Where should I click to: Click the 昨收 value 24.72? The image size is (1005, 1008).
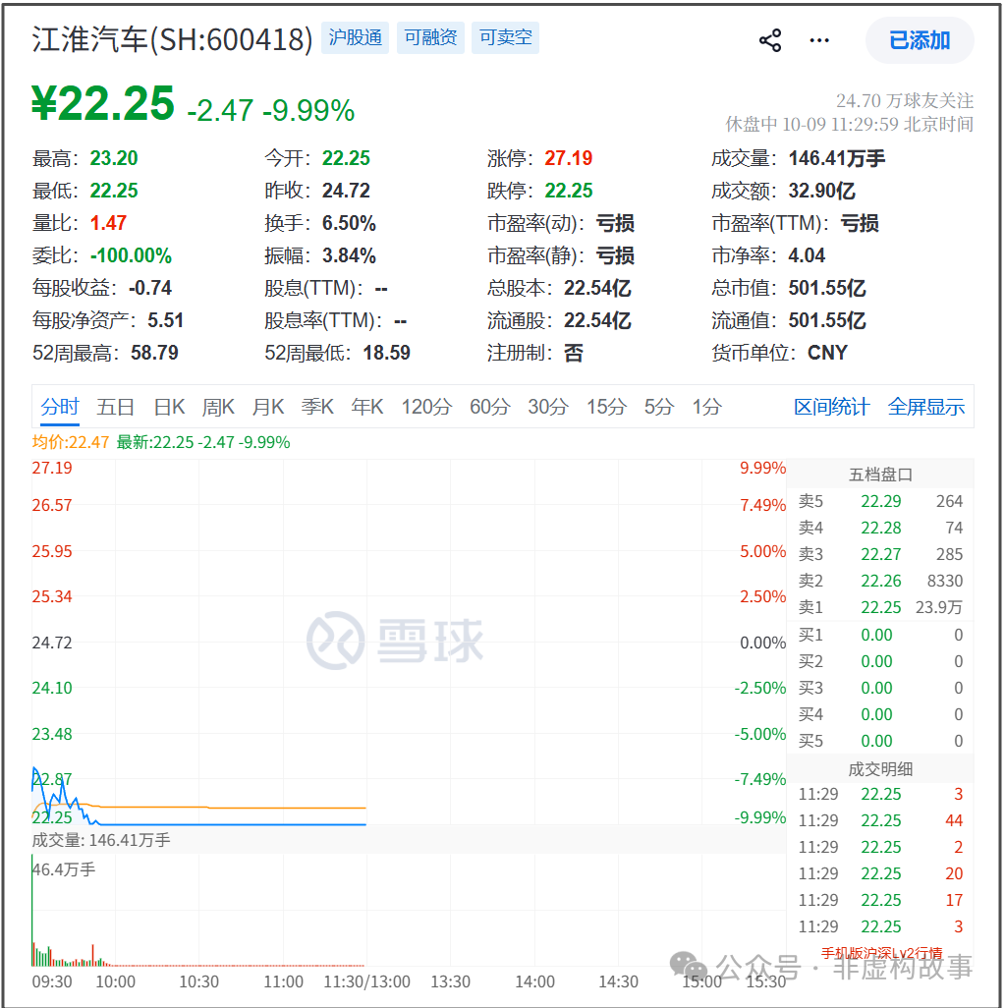(x=346, y=191)
